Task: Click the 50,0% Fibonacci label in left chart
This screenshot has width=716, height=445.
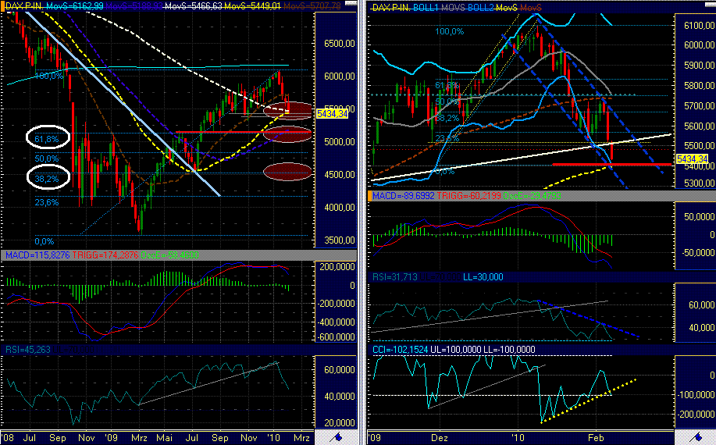Action: [47, 158]
